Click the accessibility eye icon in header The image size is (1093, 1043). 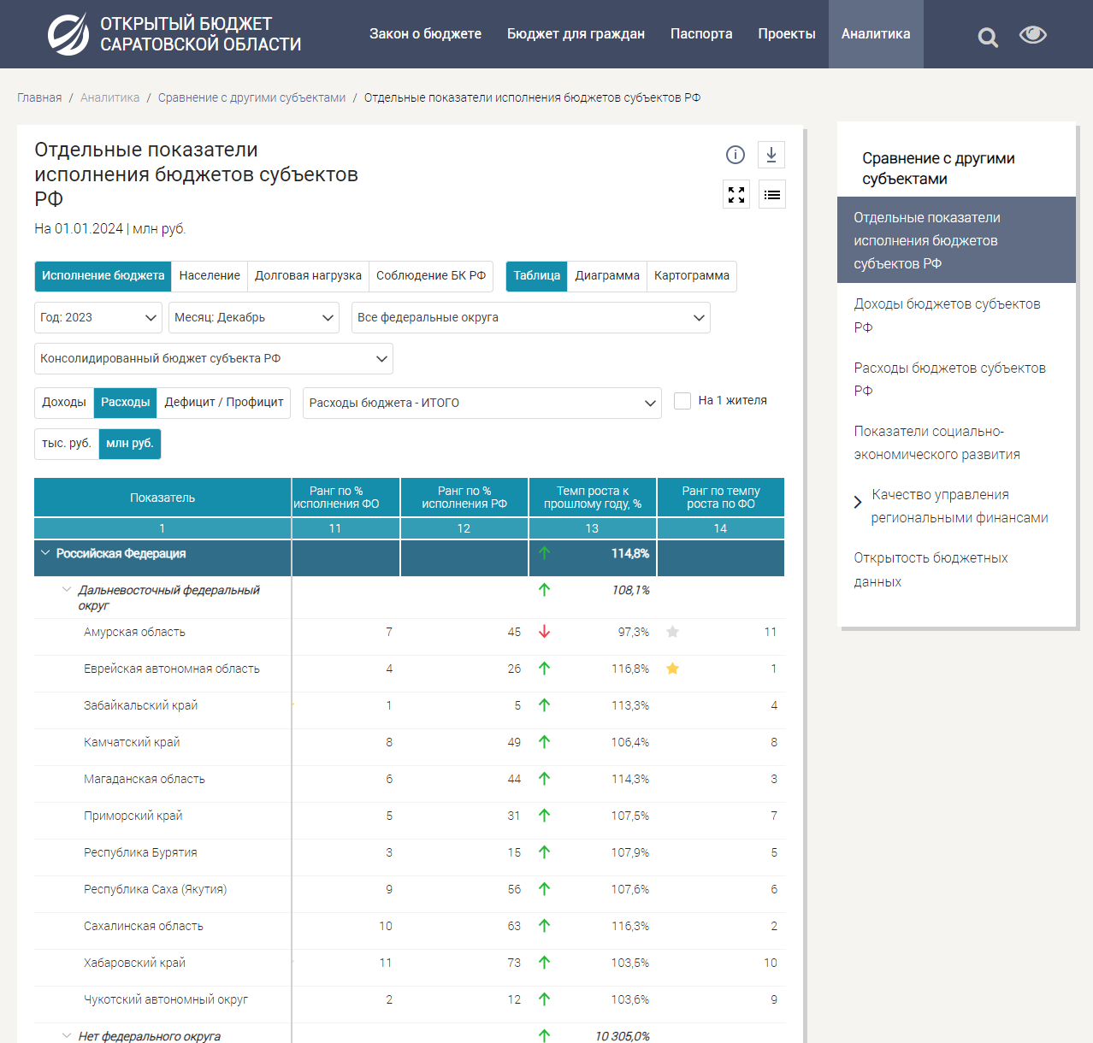pyautogui.click(x=1033, y=34)
